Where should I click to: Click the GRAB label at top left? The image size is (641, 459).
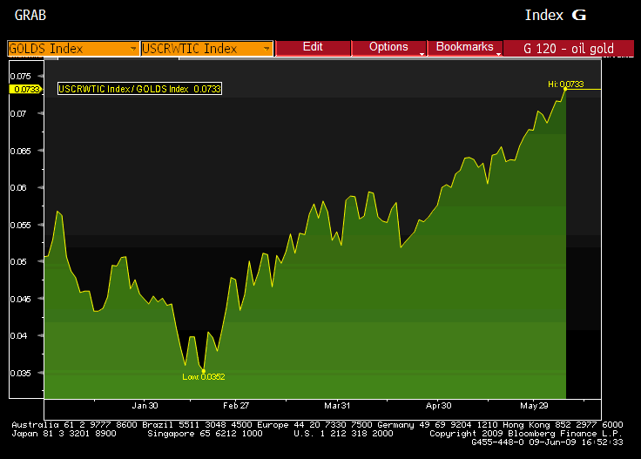[30, 15]
